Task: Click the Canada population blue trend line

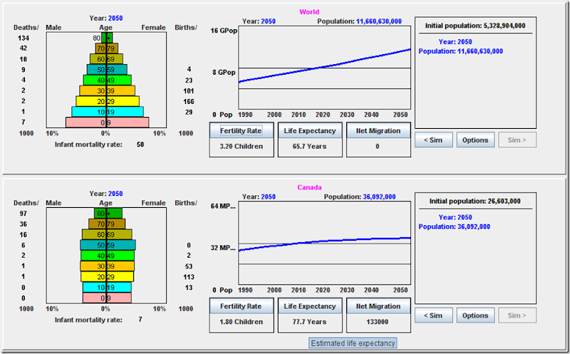Action: 325,242
